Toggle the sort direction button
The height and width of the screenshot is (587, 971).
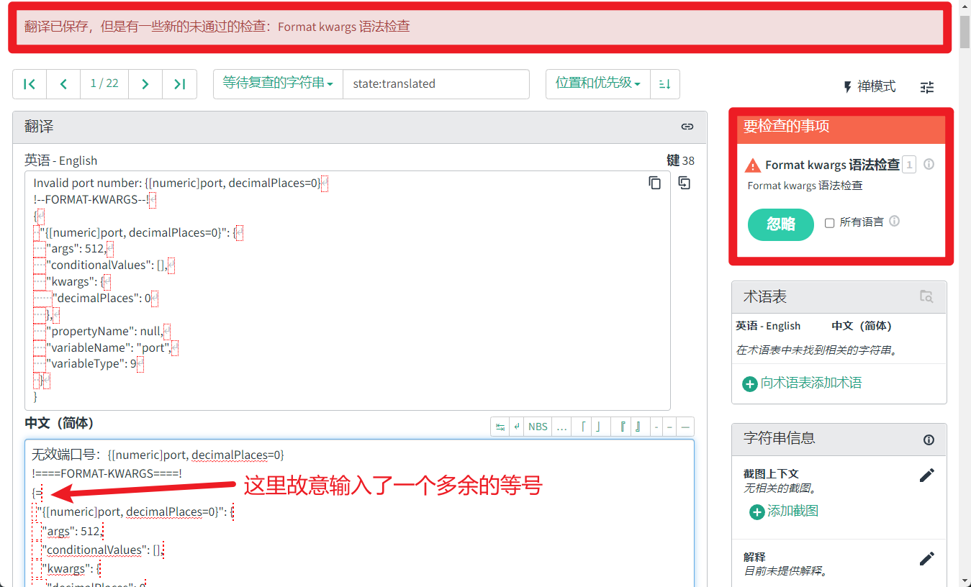pyautogui.click(x=664, y=84)
